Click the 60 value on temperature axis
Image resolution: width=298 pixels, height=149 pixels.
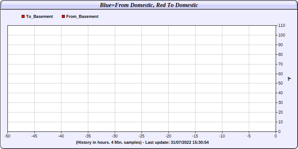(x=280, y=74)
